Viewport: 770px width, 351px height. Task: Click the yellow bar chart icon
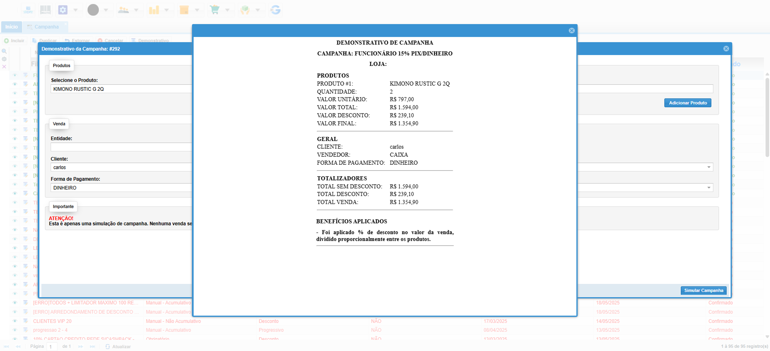(154, 10)
